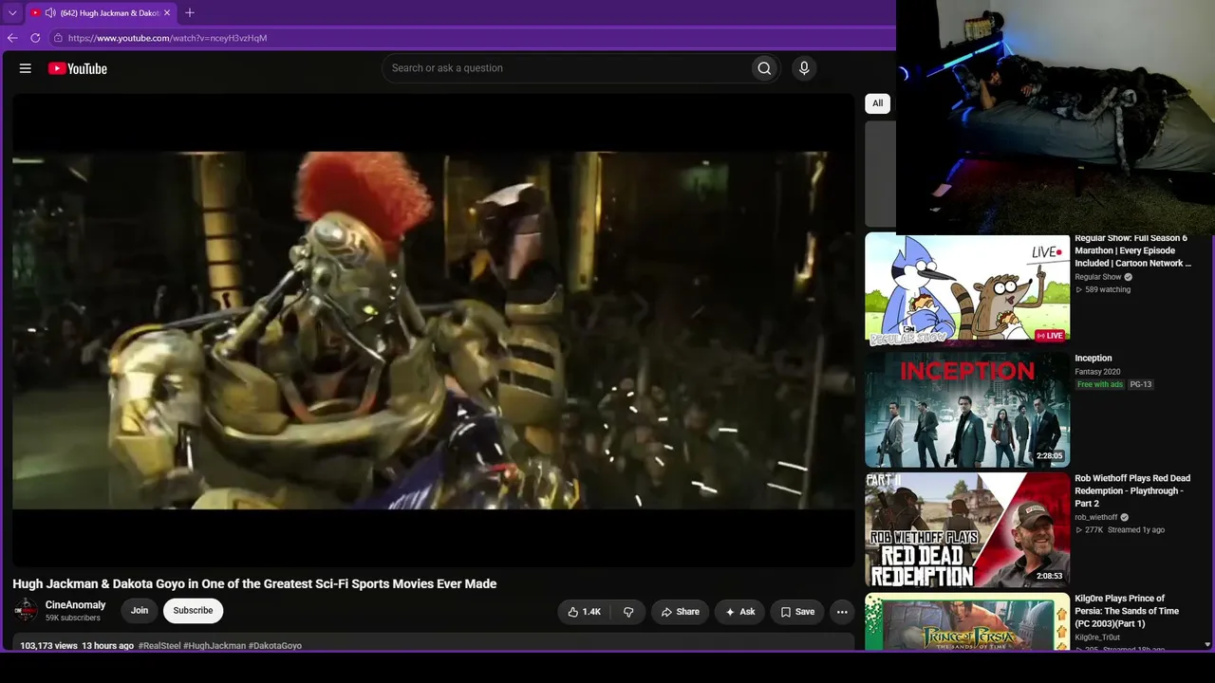
Task: Open the Prince of Persia thumbnail
Action: [x=967, y=622]
